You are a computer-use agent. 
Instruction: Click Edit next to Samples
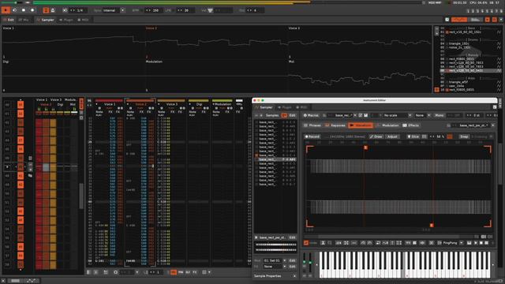292,115
